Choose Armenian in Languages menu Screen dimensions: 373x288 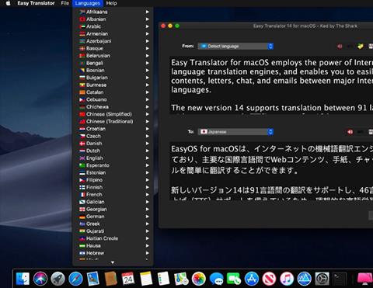point(113,33)
